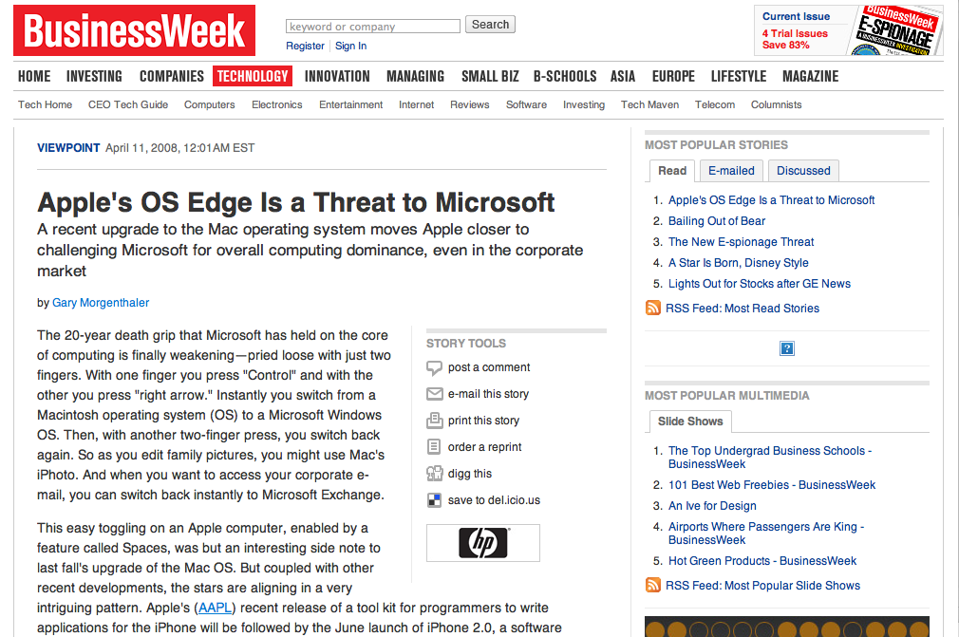Image resolution: width=959 pixels, height=637 pixels.
Task: Open A Star Is Born, Disney Style
Action: coord(739,262)
